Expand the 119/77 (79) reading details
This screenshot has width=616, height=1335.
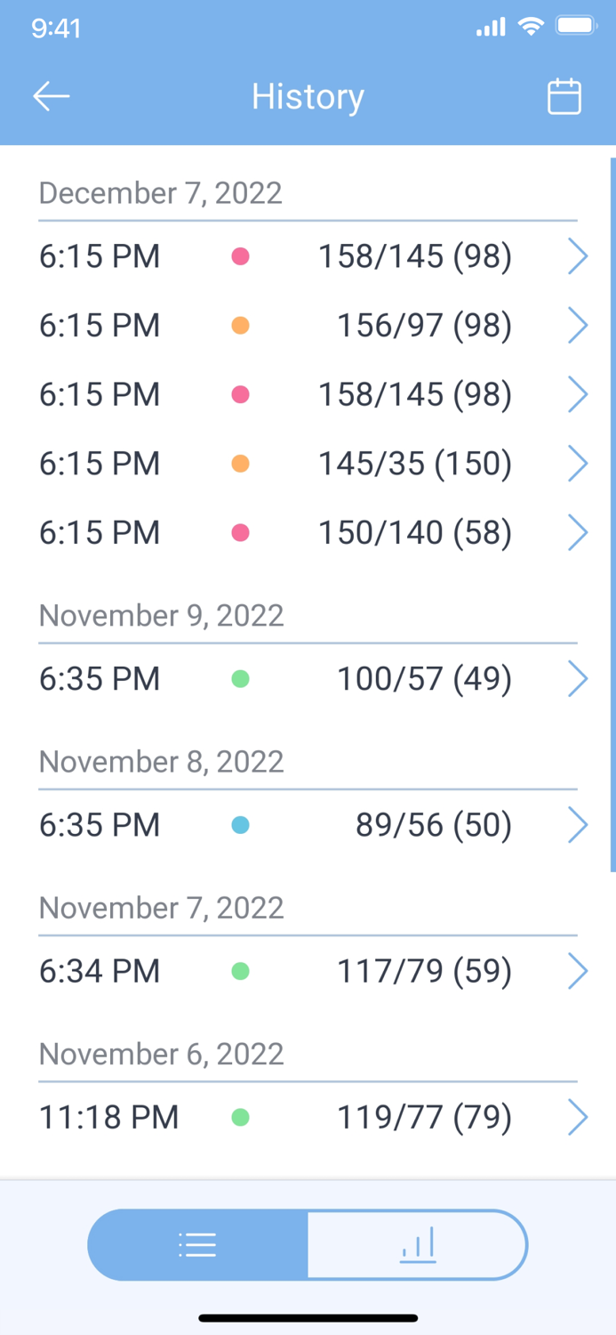577,1117
